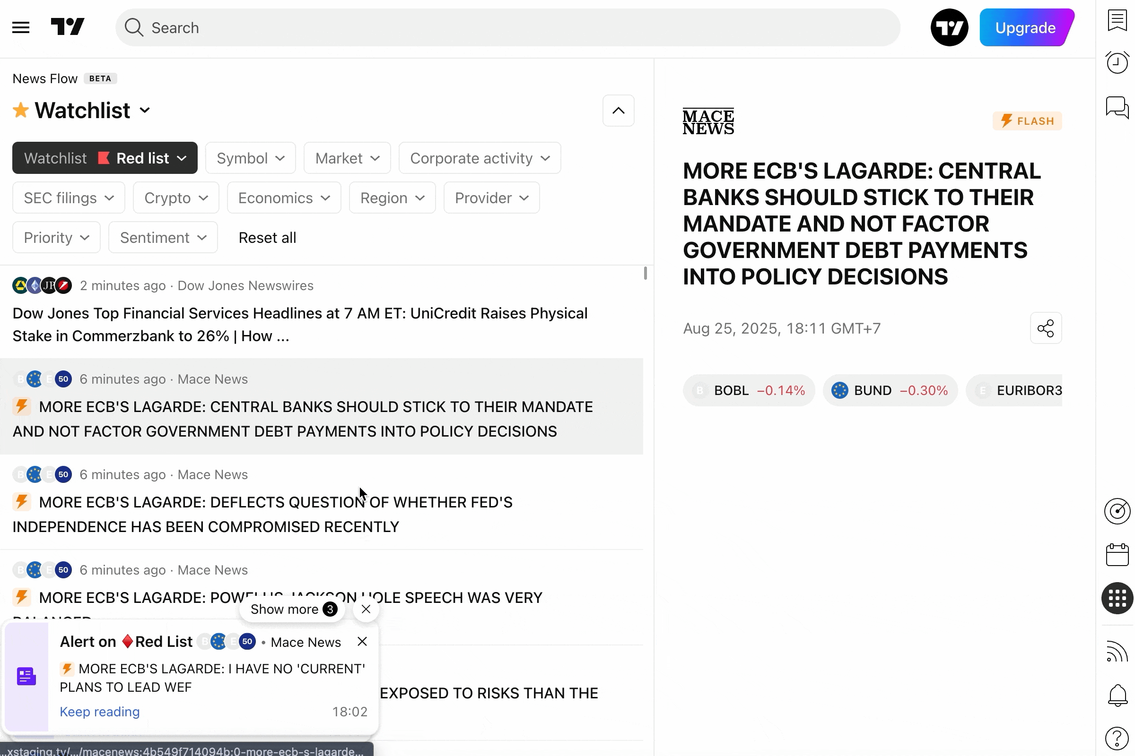Share the article via share icon

[x=1046, y=328]
